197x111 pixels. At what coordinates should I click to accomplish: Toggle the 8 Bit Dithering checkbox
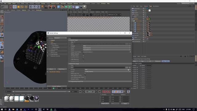tap(83, 60)
